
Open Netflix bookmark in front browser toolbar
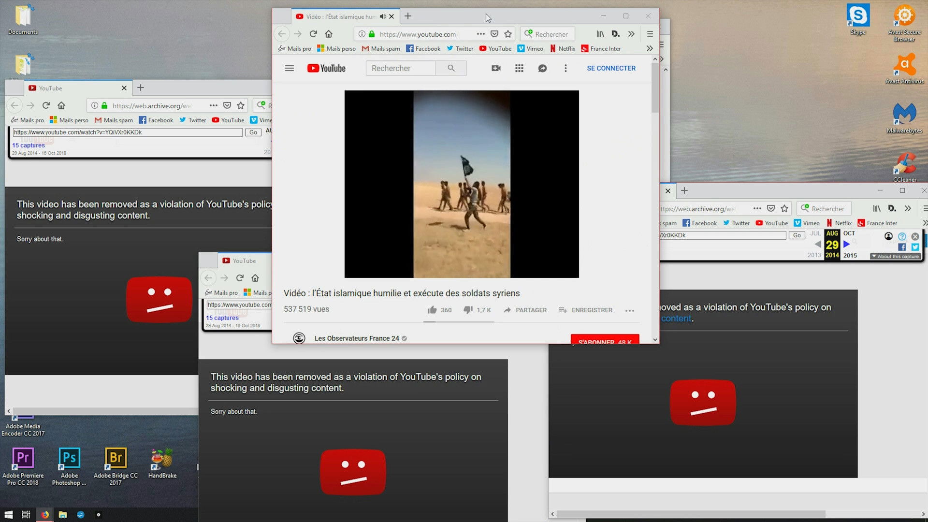[x=562, y=48]
